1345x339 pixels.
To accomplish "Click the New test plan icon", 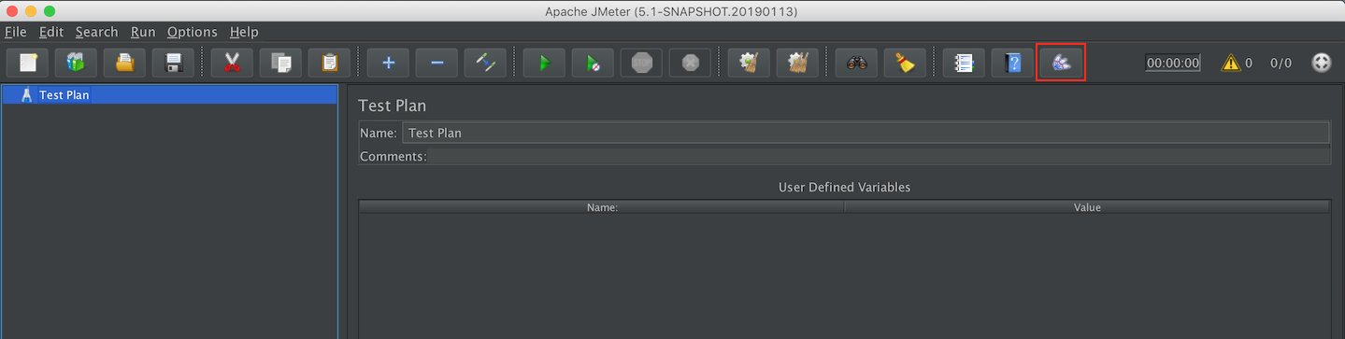I will pos(28,63).
